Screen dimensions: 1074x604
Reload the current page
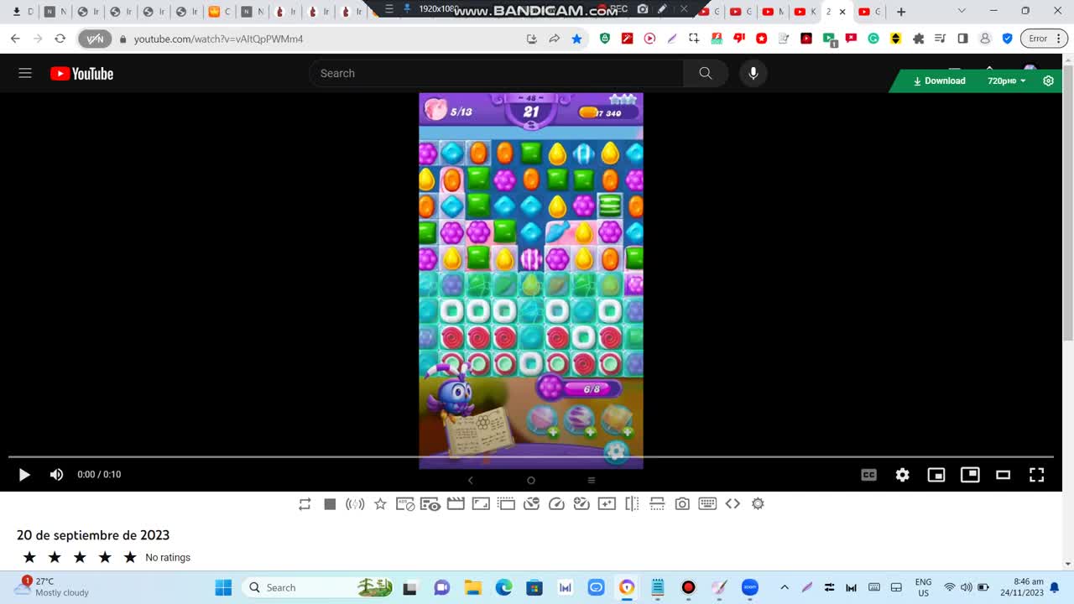(60, 39)
